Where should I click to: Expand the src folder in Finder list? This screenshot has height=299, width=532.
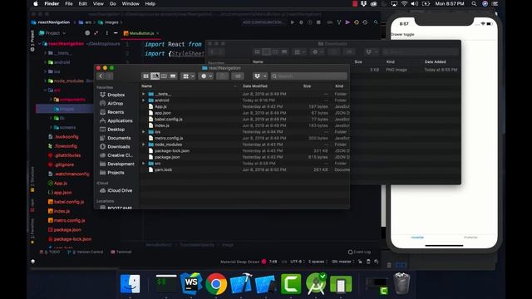coord(144,164)
